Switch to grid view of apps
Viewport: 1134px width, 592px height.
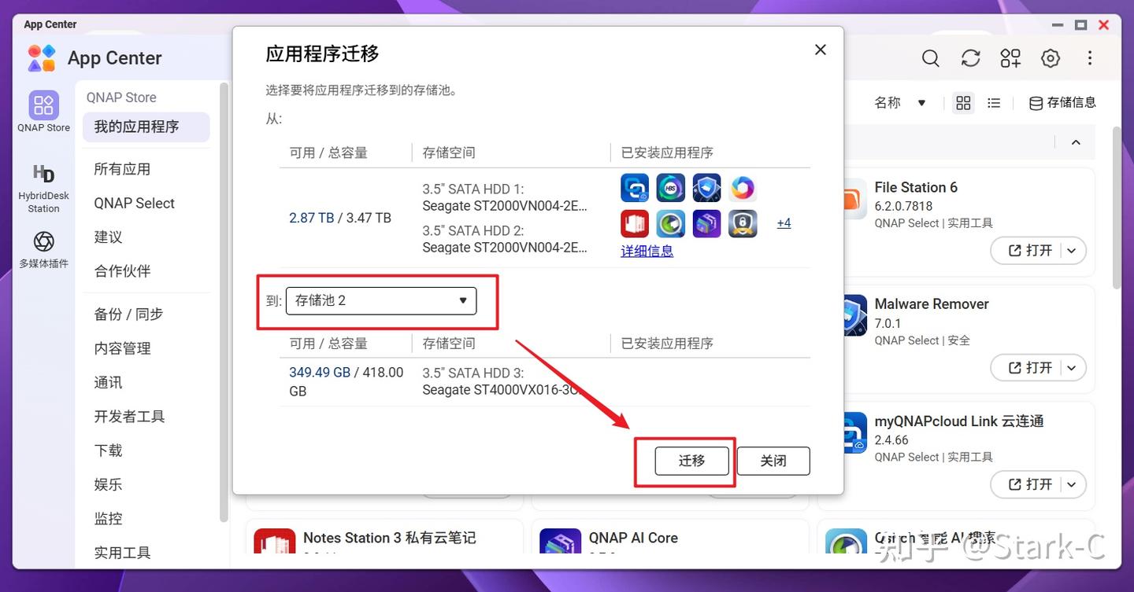pos(963,103)
